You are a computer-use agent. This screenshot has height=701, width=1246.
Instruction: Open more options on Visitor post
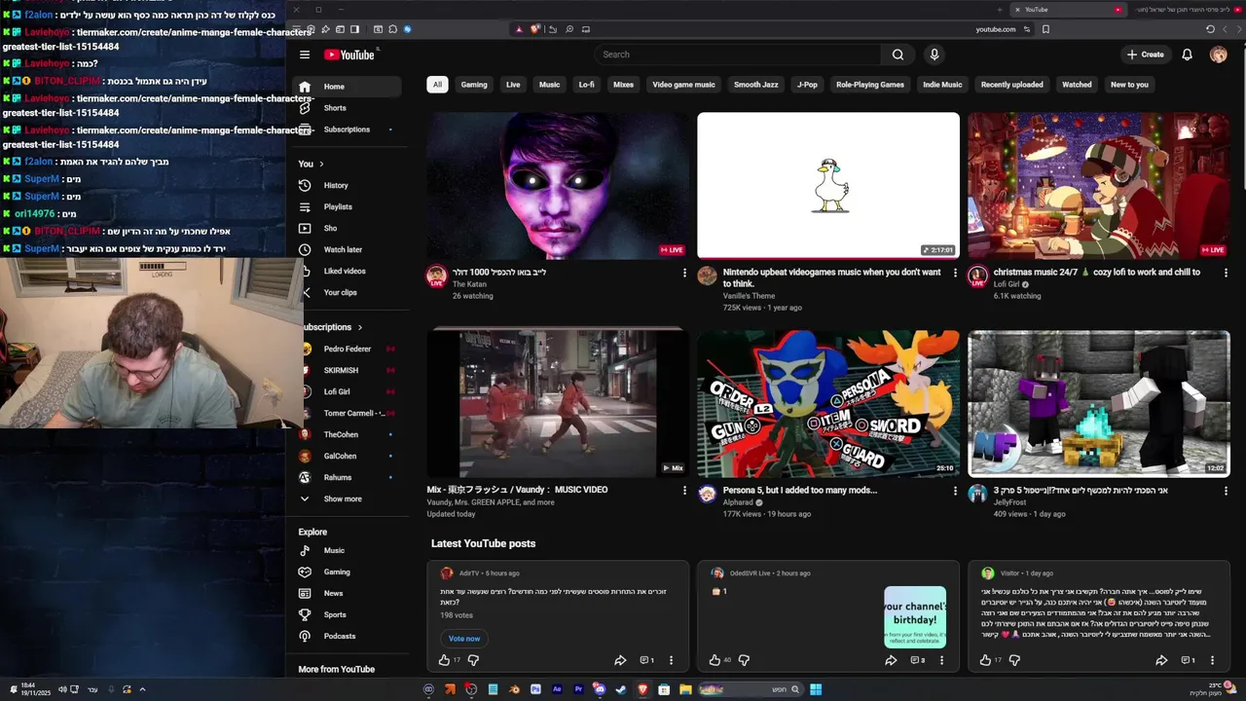[x=1212, y=660]
